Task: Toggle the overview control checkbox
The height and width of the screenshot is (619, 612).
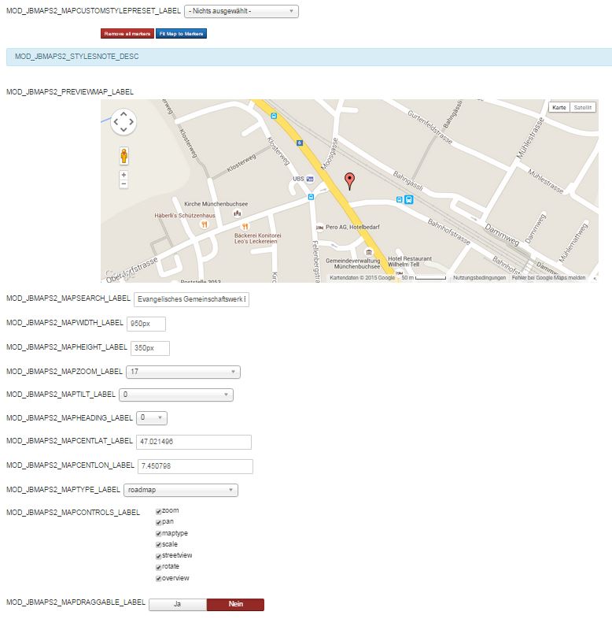Action: click(x=159, y=579)
